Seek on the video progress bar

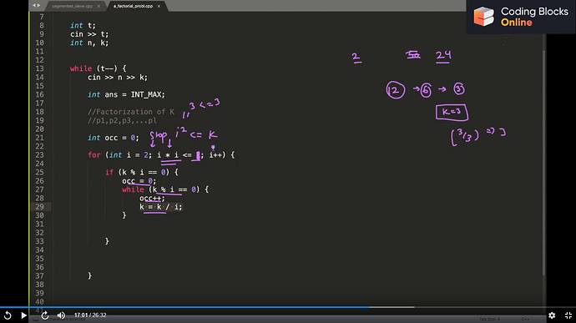[288, 307]
